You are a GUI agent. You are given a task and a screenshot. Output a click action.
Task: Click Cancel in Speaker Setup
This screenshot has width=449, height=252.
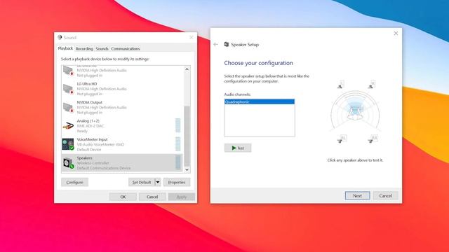click(385, 196)
